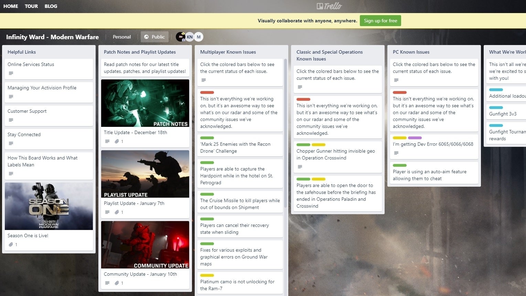Open 'Players are able to capture the Hardpoint' card
Image resolution: width=526 pixels, height=296 pixels.
coord(240,174)
